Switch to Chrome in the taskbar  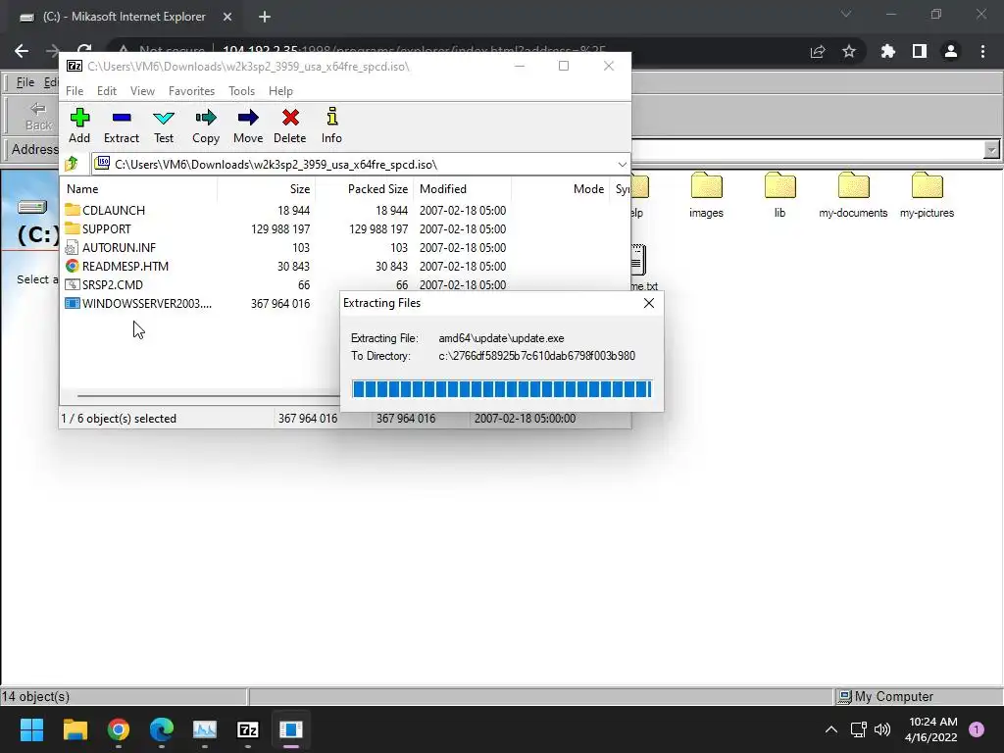point(118,729)
